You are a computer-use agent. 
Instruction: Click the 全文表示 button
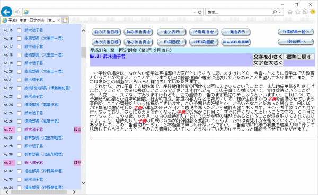[x=172, y=32]
